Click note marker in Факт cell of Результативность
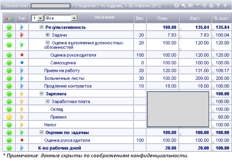232x161 pixels. pyautogui.click(x=180, y=29)
